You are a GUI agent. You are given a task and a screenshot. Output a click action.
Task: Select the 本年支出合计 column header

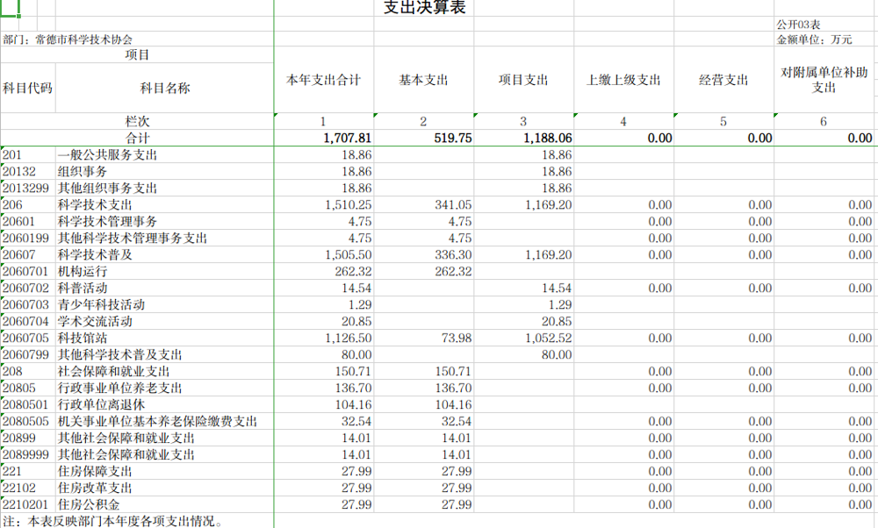pos(324,79)
